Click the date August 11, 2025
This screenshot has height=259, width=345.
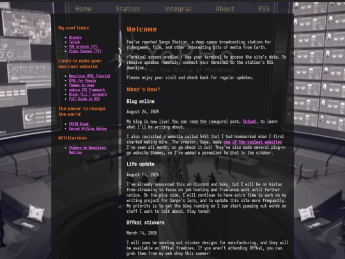[143, 175]
